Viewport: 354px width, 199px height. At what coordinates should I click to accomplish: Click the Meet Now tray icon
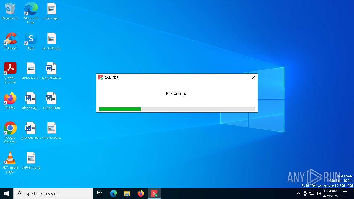(305, 193)
